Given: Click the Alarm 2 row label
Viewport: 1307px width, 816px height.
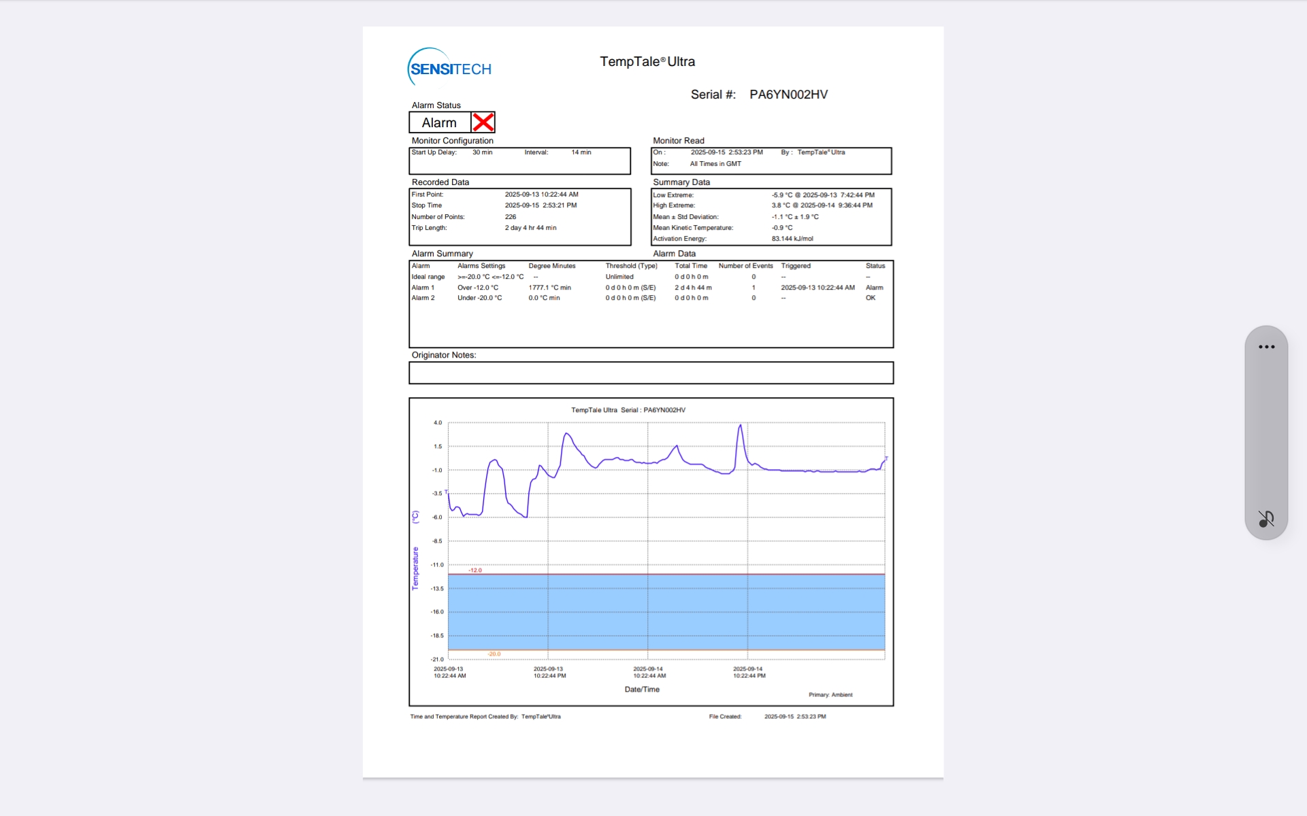Looking at the screenshot, I should (x=423, y=298).
